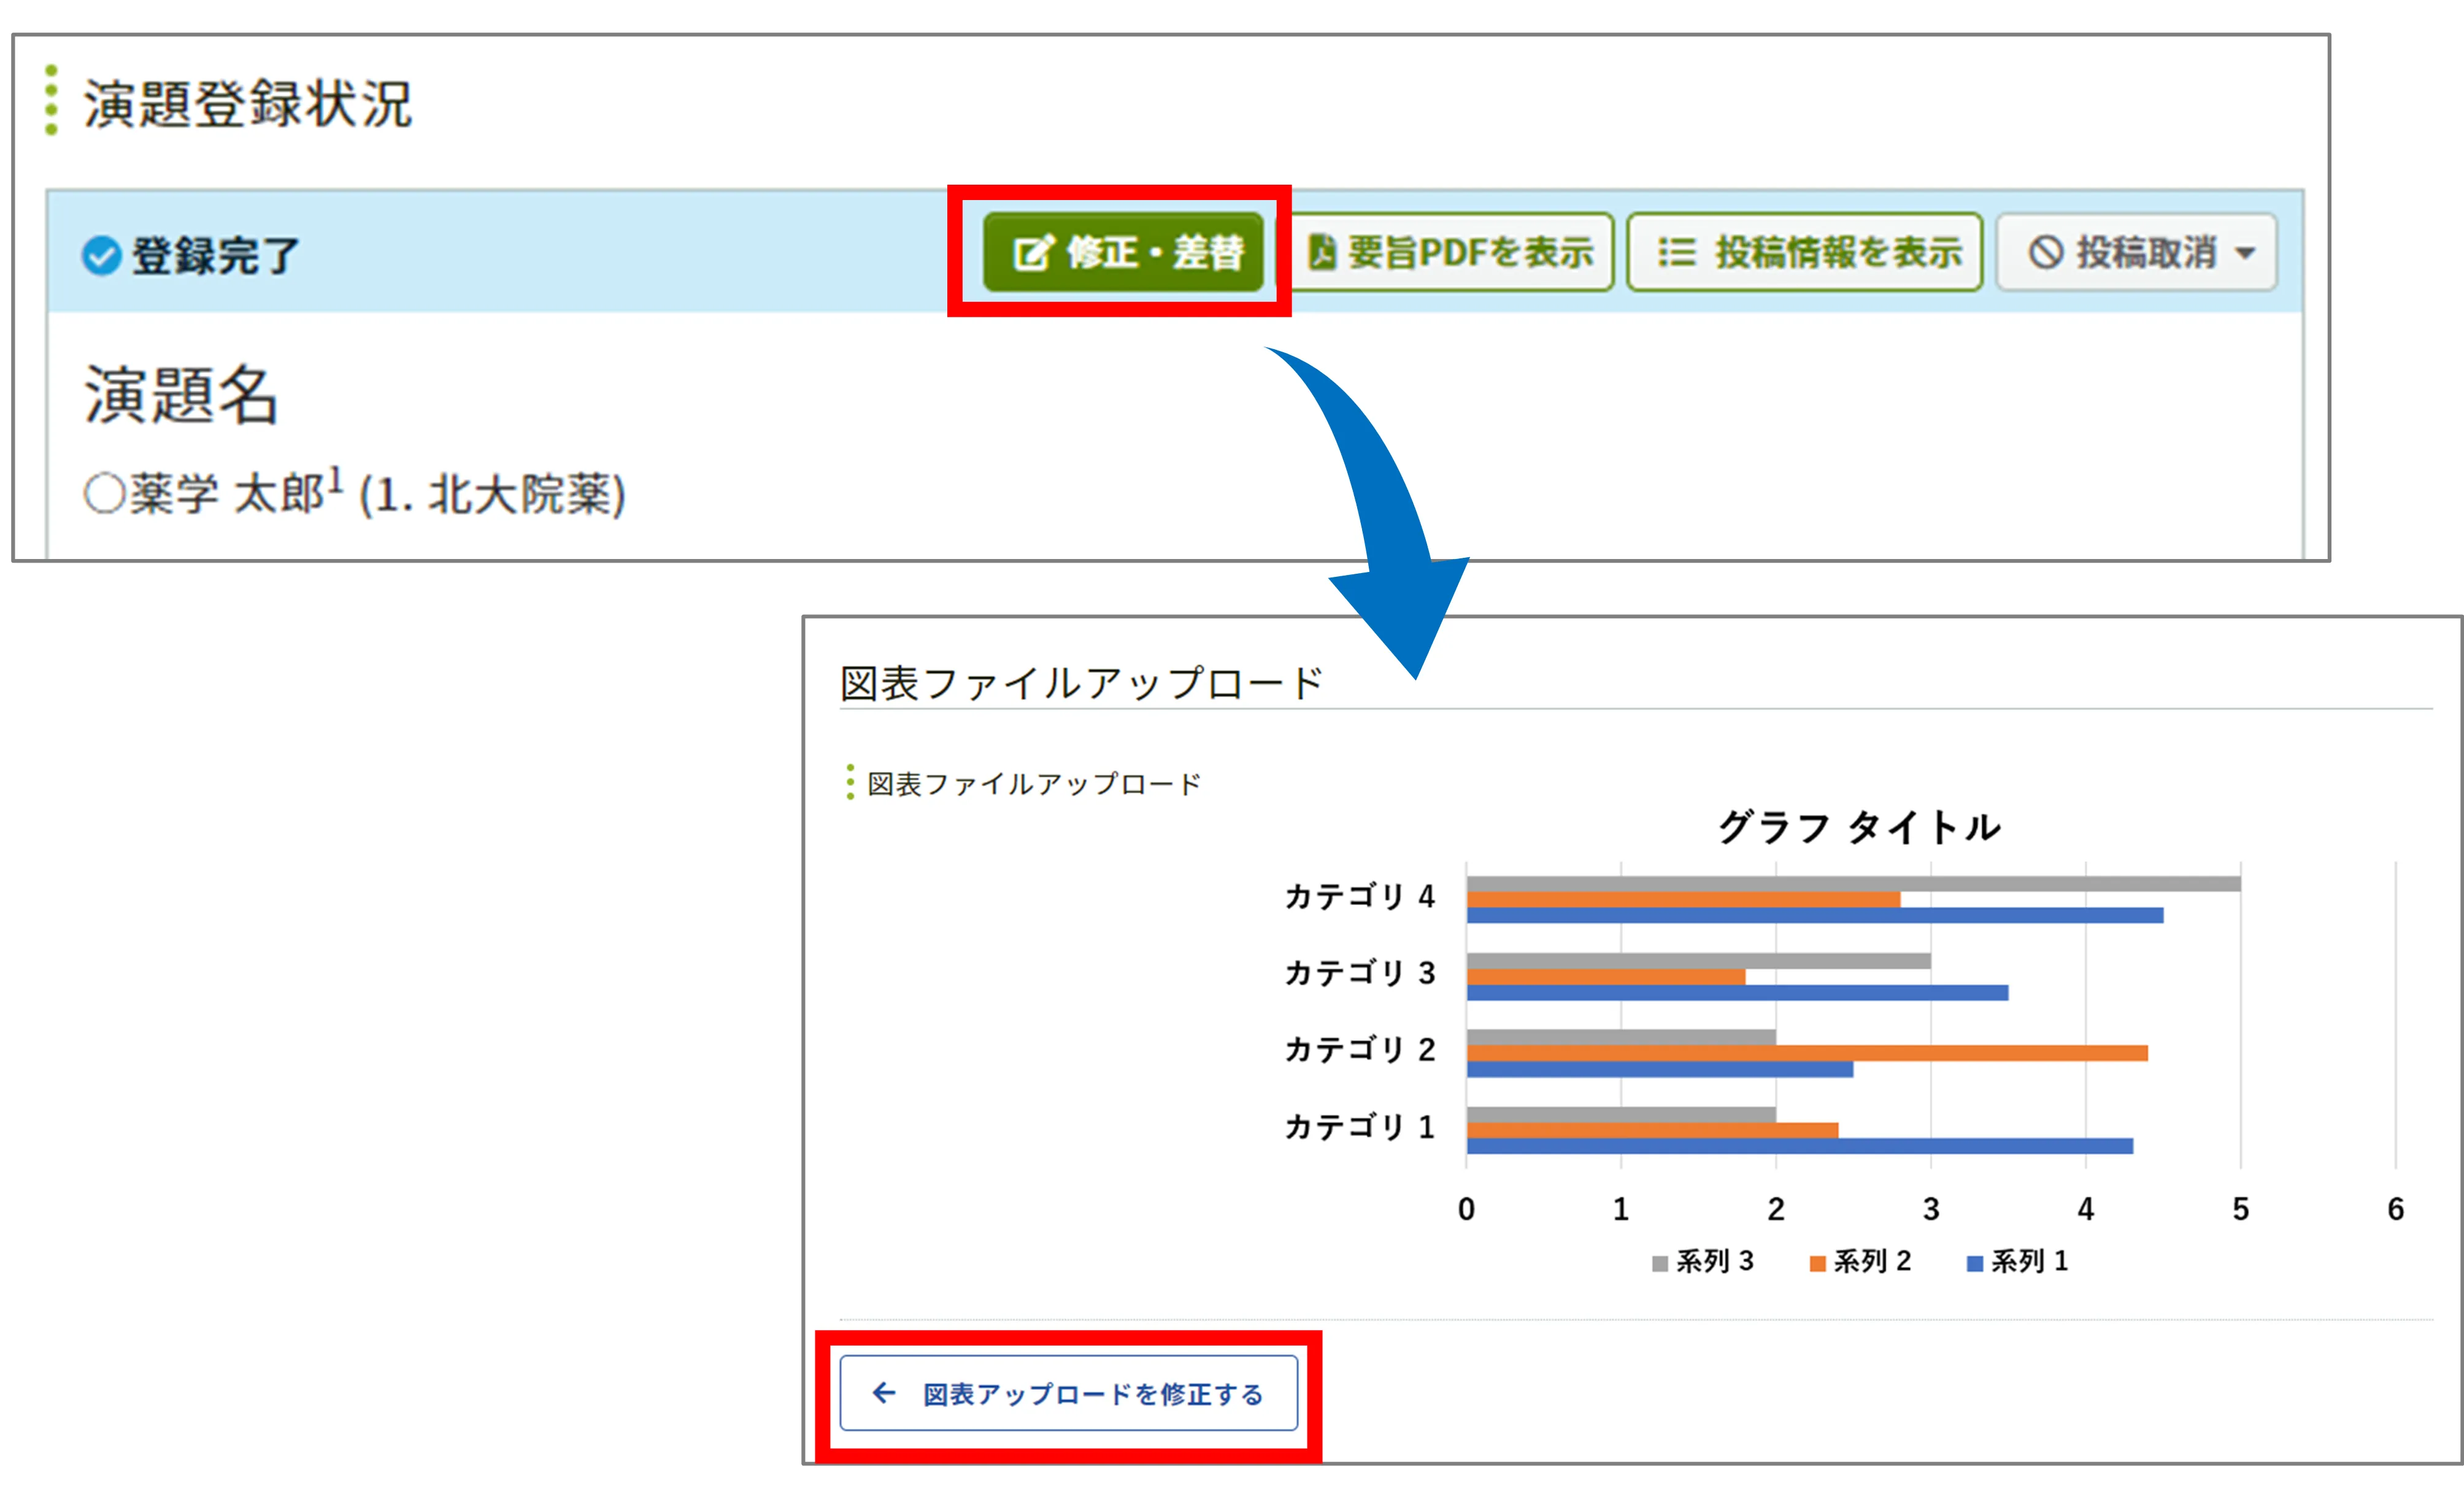
Task: Click the gray 系列 3 legend swatch
Action: click(1660, 1263)
